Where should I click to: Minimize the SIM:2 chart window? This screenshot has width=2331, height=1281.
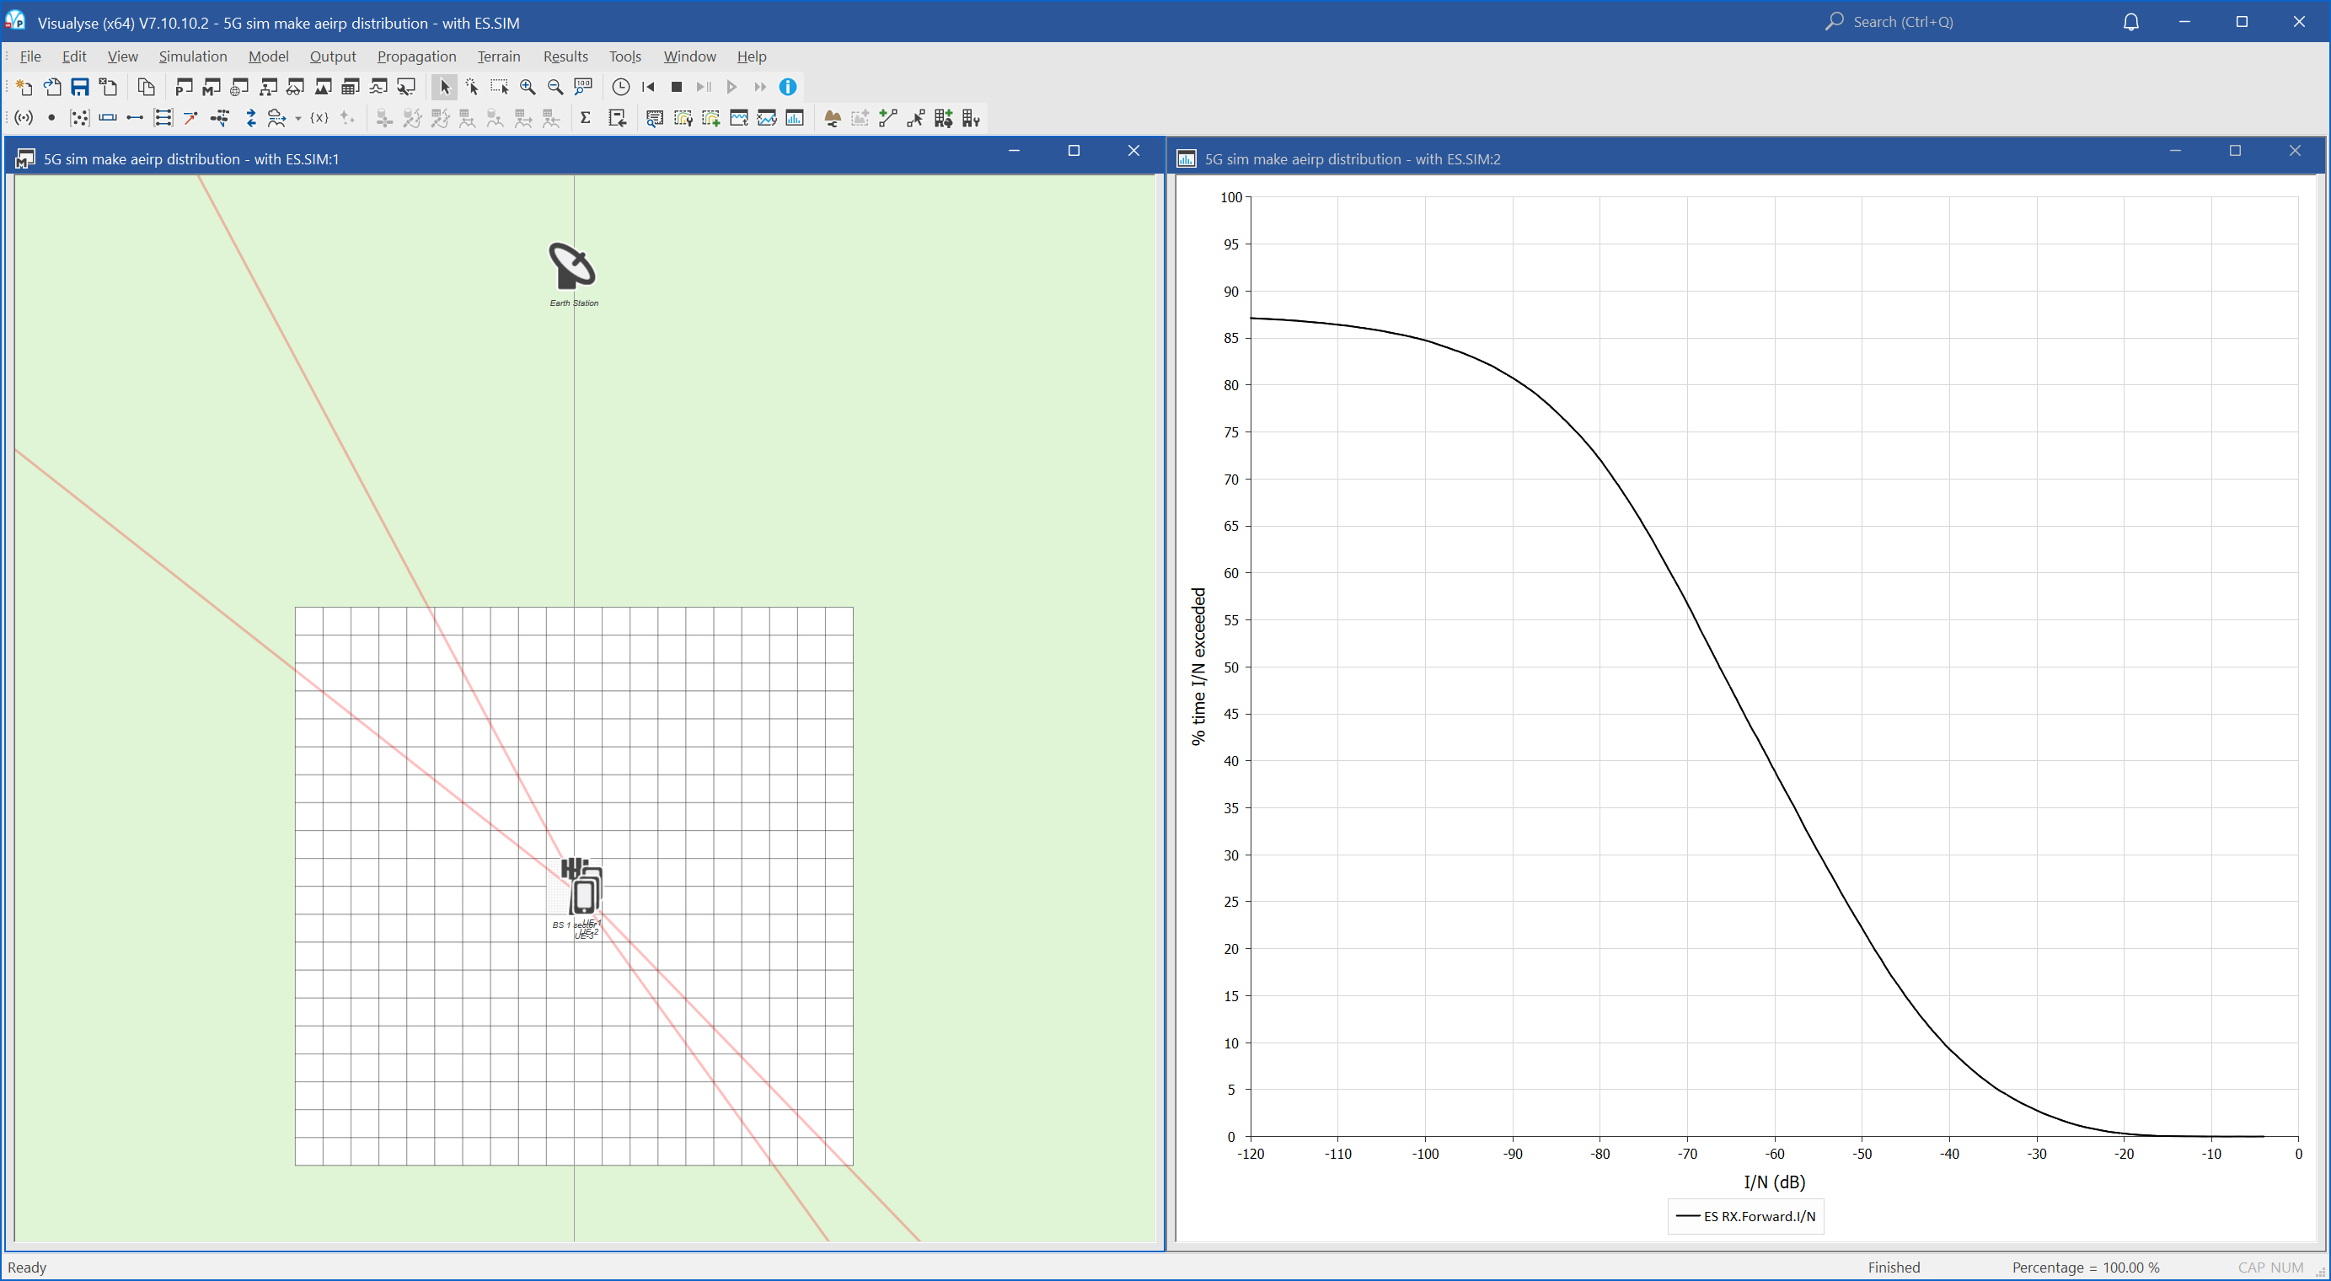coord(2175,150)
